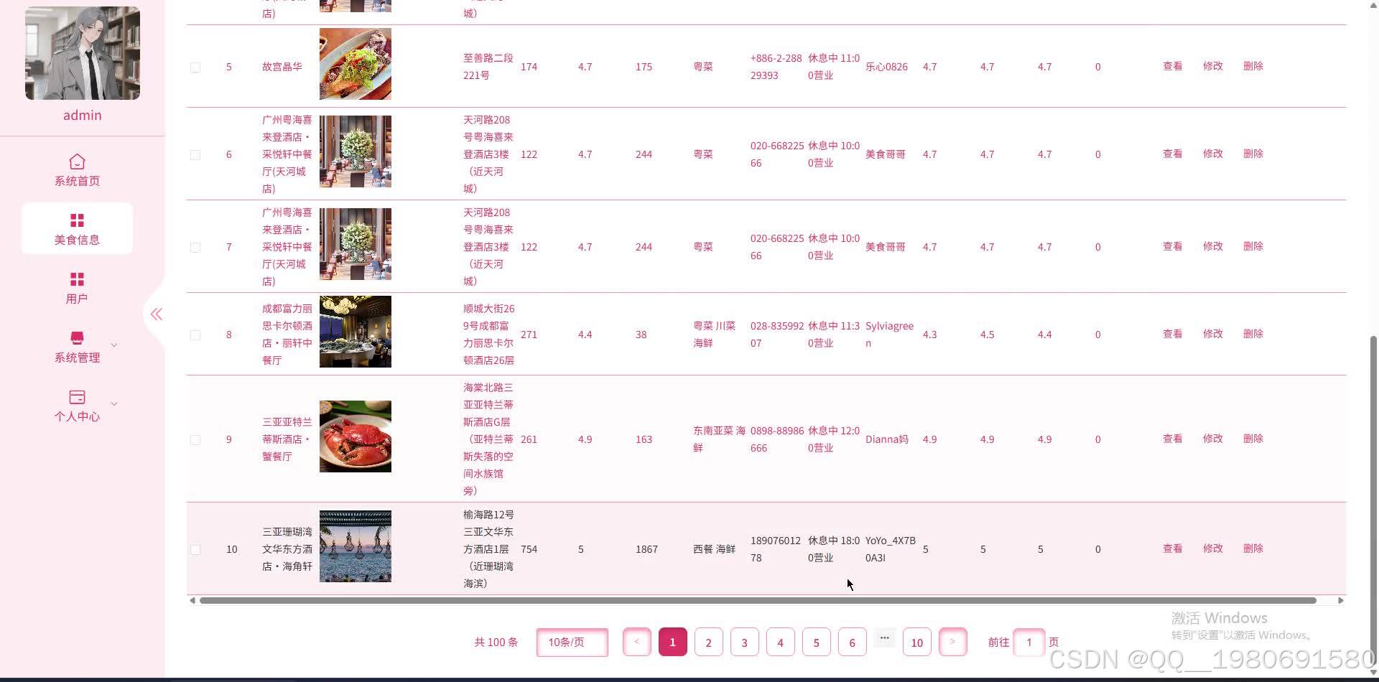Click the horizontal table scrollbar thumb
This screenshot has width=1379, height=682.
pyautogui.click(x=758, y=600)
